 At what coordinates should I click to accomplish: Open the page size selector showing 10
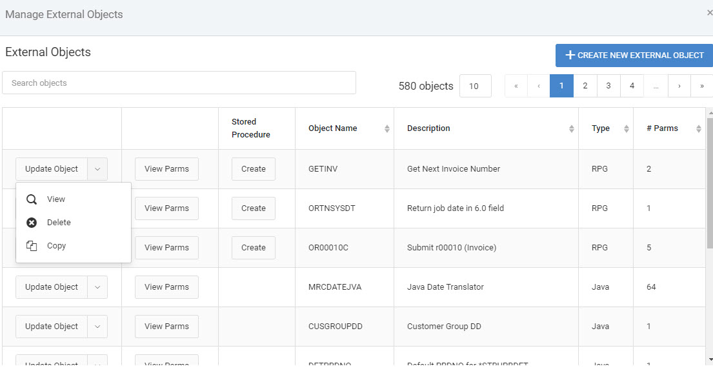pos(475,86)
